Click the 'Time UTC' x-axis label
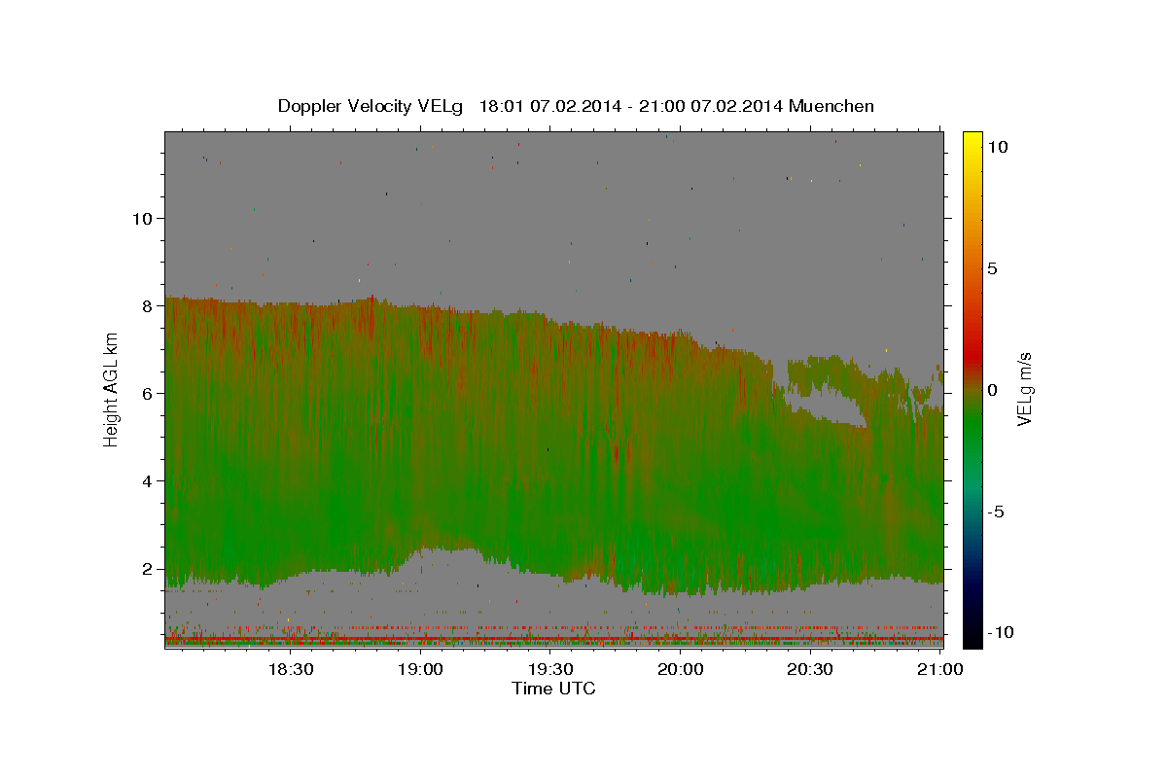Screen dimensions: 1167x778 (x=553, y=689)
